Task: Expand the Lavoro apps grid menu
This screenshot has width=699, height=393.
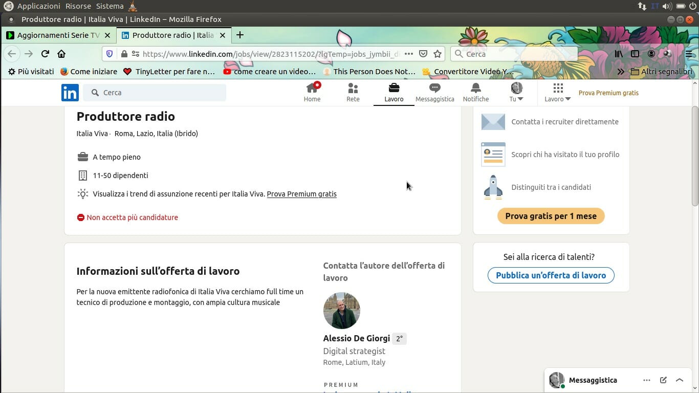Action: click(558, 92)
